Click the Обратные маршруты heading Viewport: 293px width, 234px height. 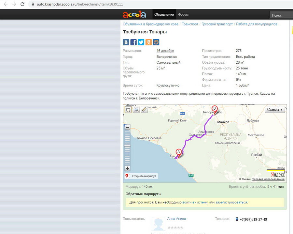[143, 194]
